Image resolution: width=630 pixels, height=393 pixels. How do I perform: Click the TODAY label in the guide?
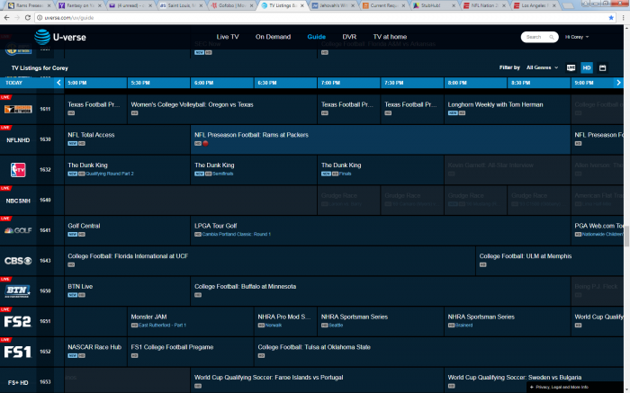tap(14, 83)
